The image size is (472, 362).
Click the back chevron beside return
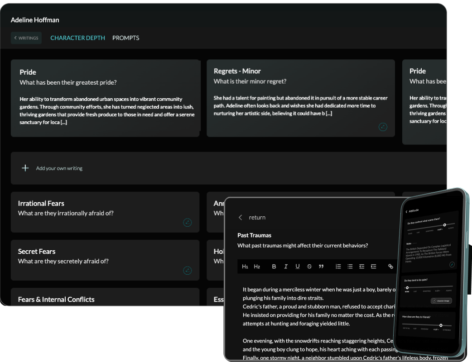click(240, 217)
